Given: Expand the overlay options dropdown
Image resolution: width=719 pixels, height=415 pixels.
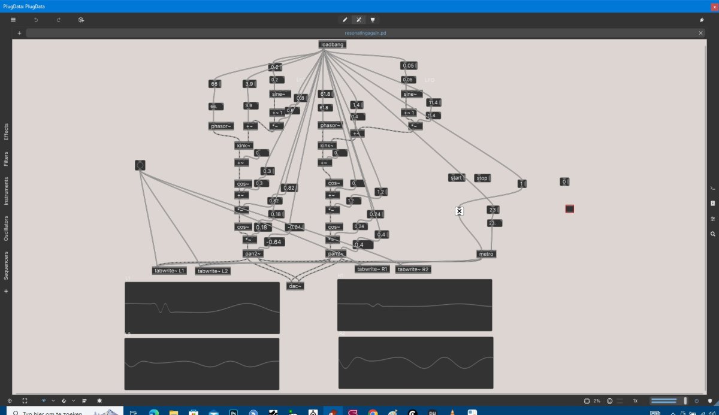Looking at the screenshot, I should [x=53, y=400].
